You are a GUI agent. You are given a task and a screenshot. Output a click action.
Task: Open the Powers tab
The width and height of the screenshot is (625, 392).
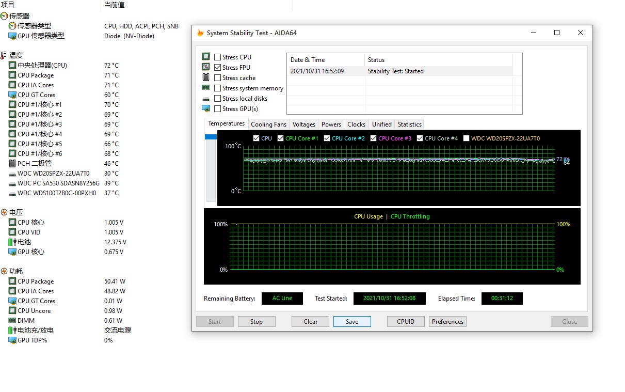pyautogui.click(x=331, y=124)
